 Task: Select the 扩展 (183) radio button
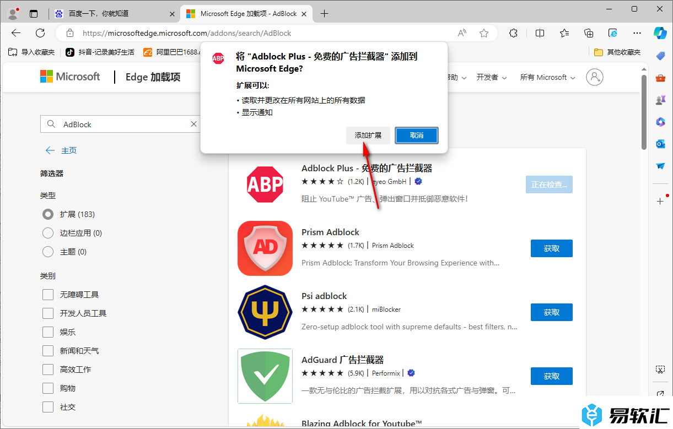[x=48, y=214]
